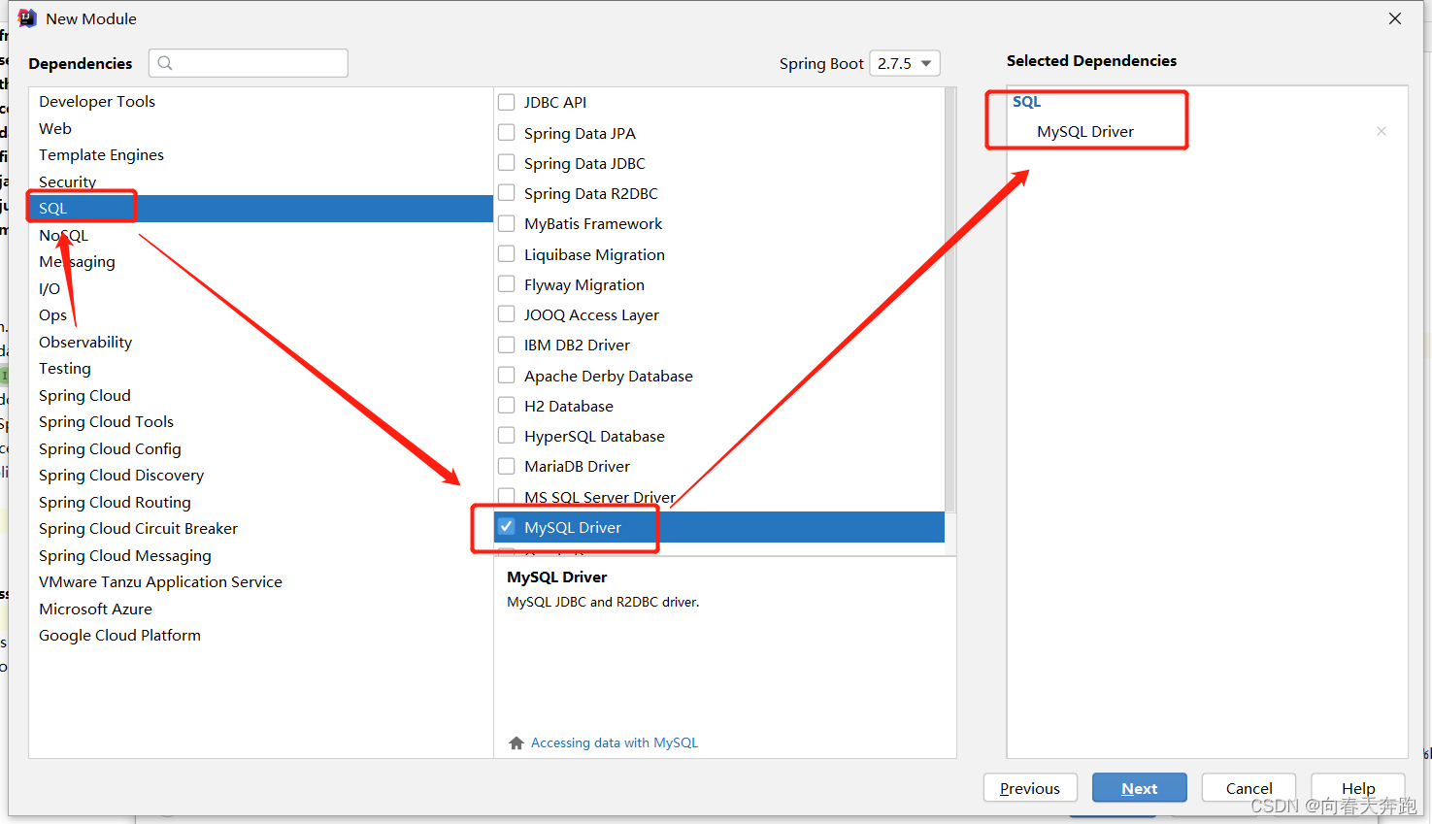This screenshot has width=1432, height=824.
Task: Enable JOOQ Access Layer
Action: click(507, 314)
